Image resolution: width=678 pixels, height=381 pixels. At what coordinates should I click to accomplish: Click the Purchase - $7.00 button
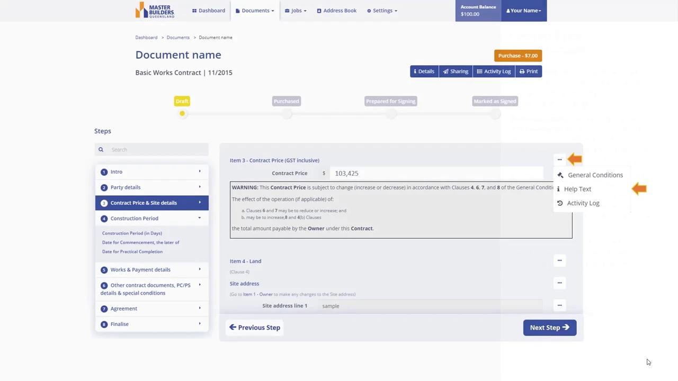(x=518, y=56)
